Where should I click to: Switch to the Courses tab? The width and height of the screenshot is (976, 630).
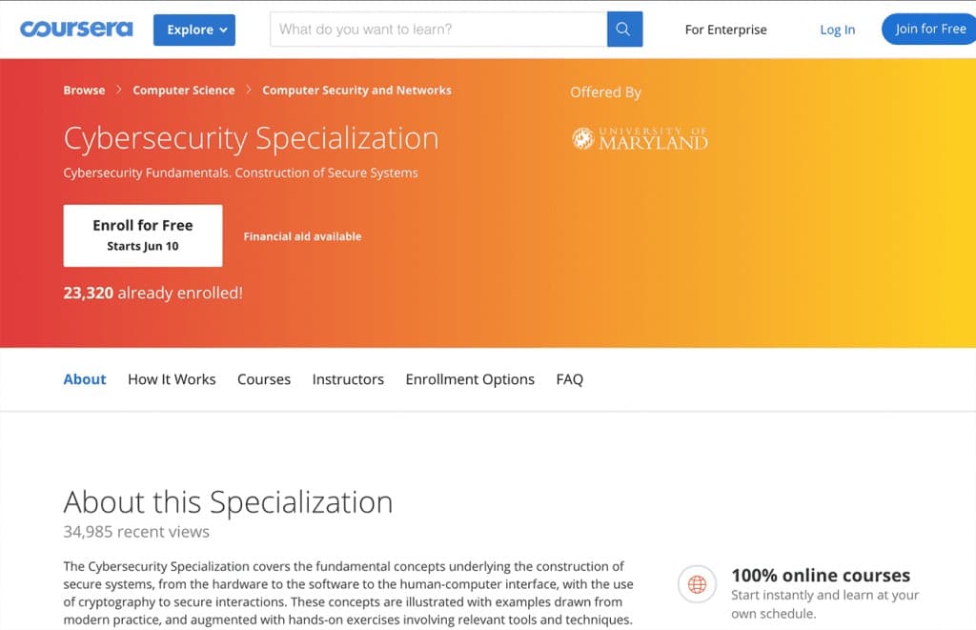(x=264, y=379)
